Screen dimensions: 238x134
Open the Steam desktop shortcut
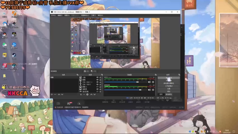(x=14, y=56)
